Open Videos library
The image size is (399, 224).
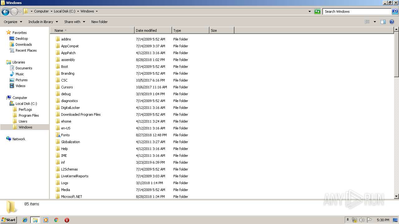tap(20, 86)
